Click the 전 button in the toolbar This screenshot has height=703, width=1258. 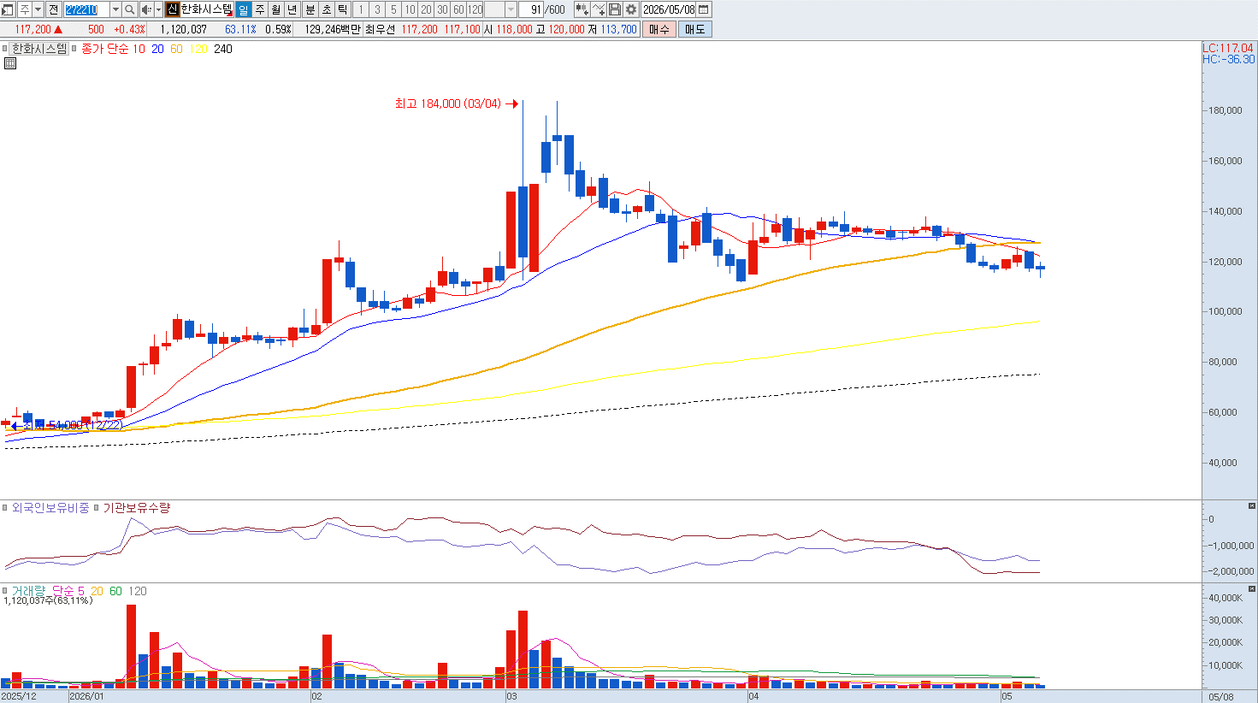point(53,9)
